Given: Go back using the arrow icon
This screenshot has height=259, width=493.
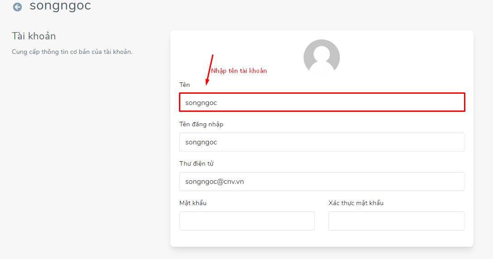Looking at the screenshot, I should [x=17, y=7].
